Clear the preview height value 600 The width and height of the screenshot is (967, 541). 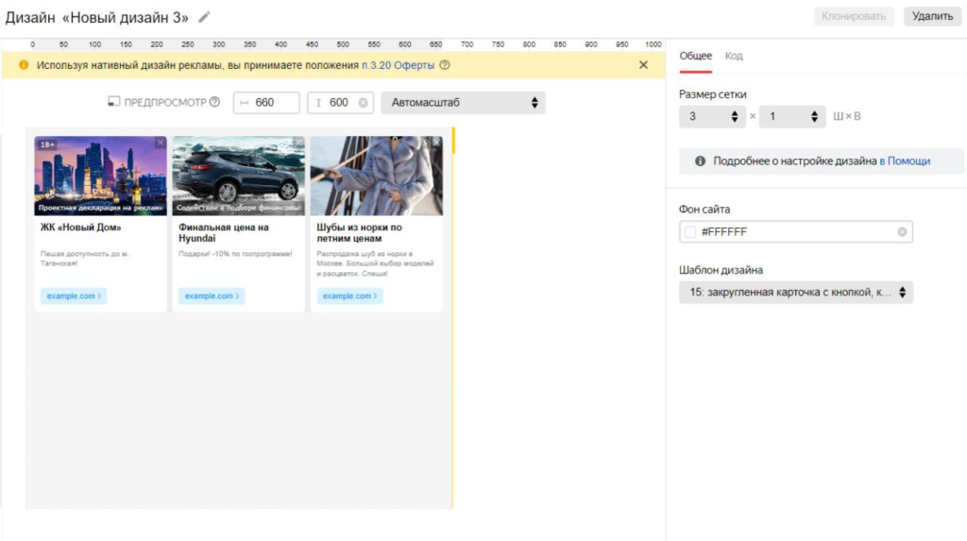[x=364, y=102]
